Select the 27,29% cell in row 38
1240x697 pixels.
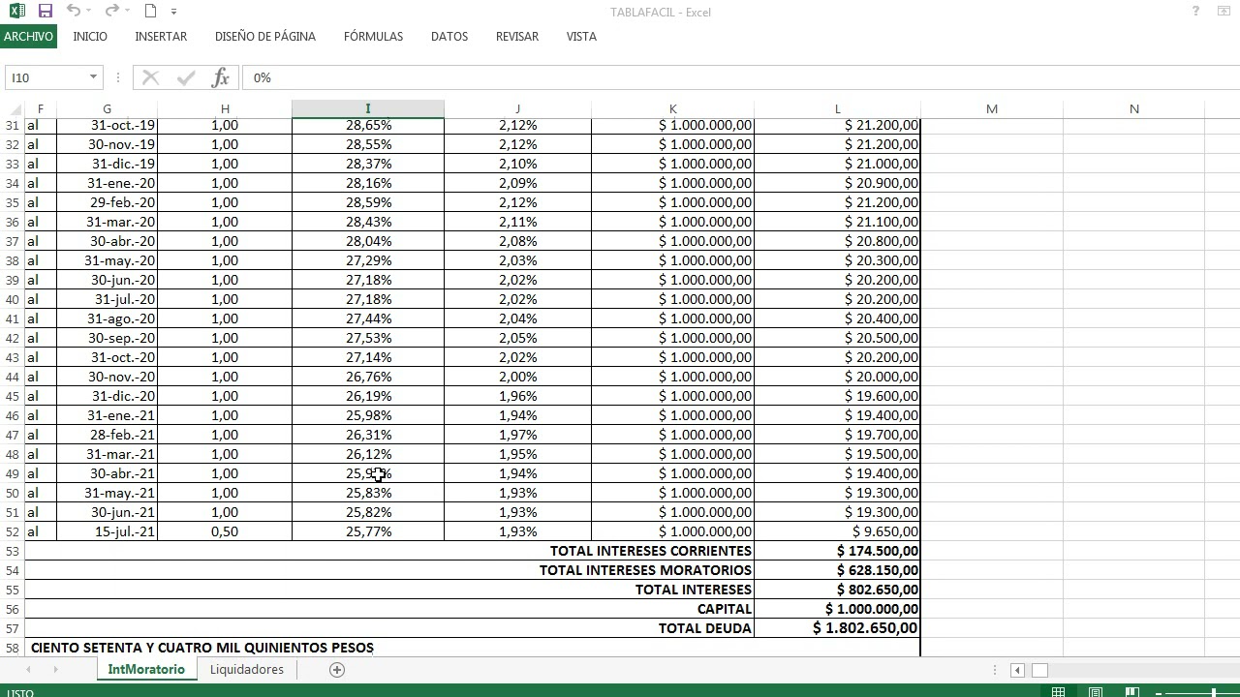point(368,260)
